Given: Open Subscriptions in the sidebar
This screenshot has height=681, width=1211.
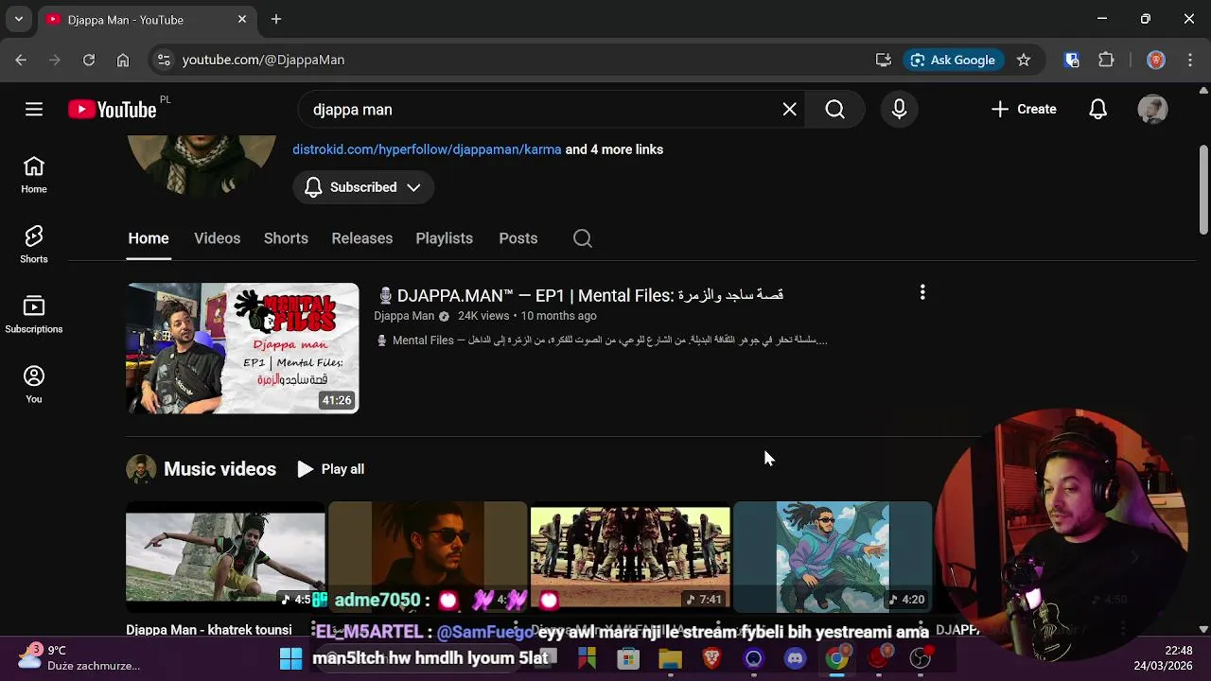Looking at the screenshot, I should click(x=34, y=315).
